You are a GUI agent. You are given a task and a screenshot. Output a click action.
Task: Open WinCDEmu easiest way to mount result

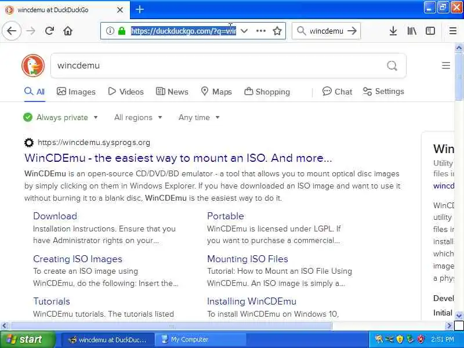click(x=178, y=158)
